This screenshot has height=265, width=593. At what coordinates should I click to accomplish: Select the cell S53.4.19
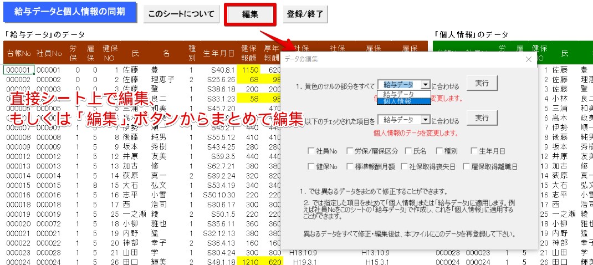[x=221, y=185]
